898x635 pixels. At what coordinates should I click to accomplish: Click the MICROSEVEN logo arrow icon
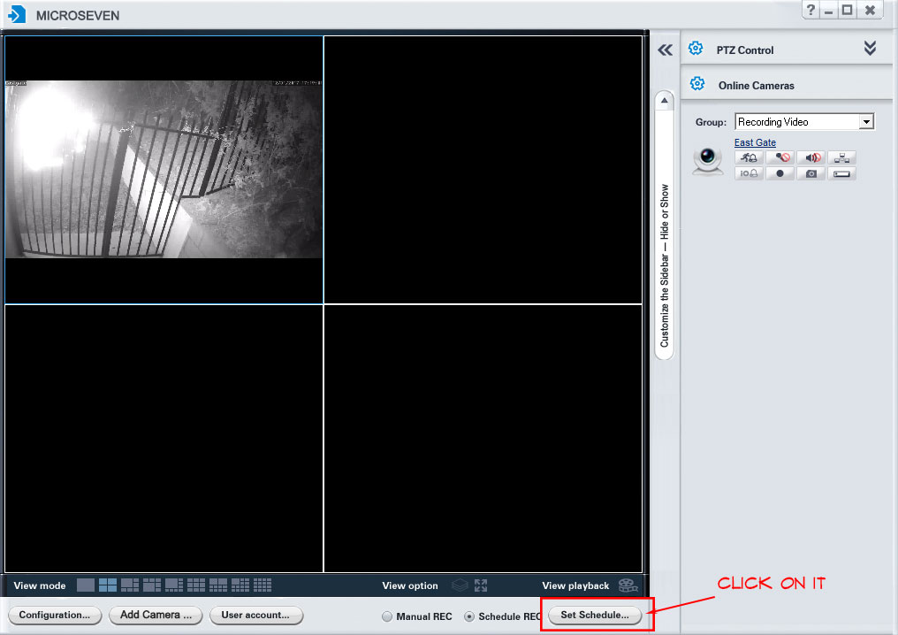tap(17, 14)
